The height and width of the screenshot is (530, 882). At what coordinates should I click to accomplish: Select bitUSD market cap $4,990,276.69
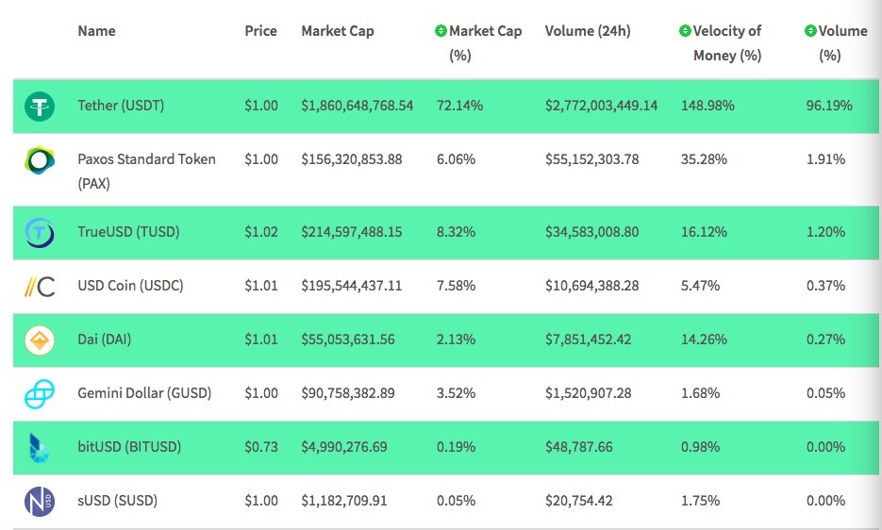coord(344,447)
